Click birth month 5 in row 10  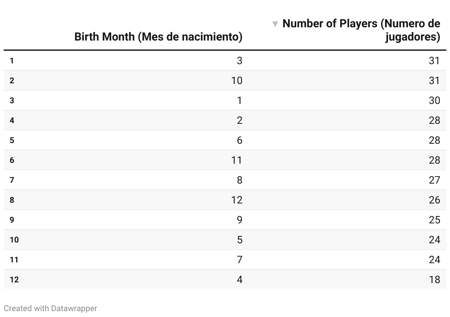pos(240,240)
